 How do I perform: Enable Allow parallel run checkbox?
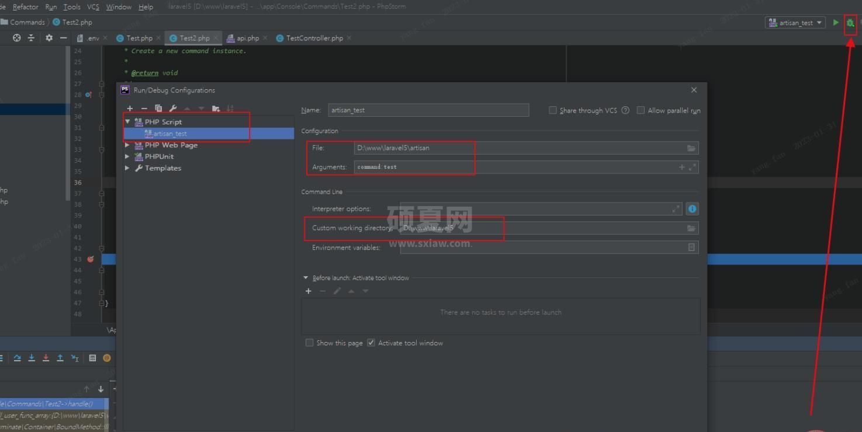[x=641, y=110]
